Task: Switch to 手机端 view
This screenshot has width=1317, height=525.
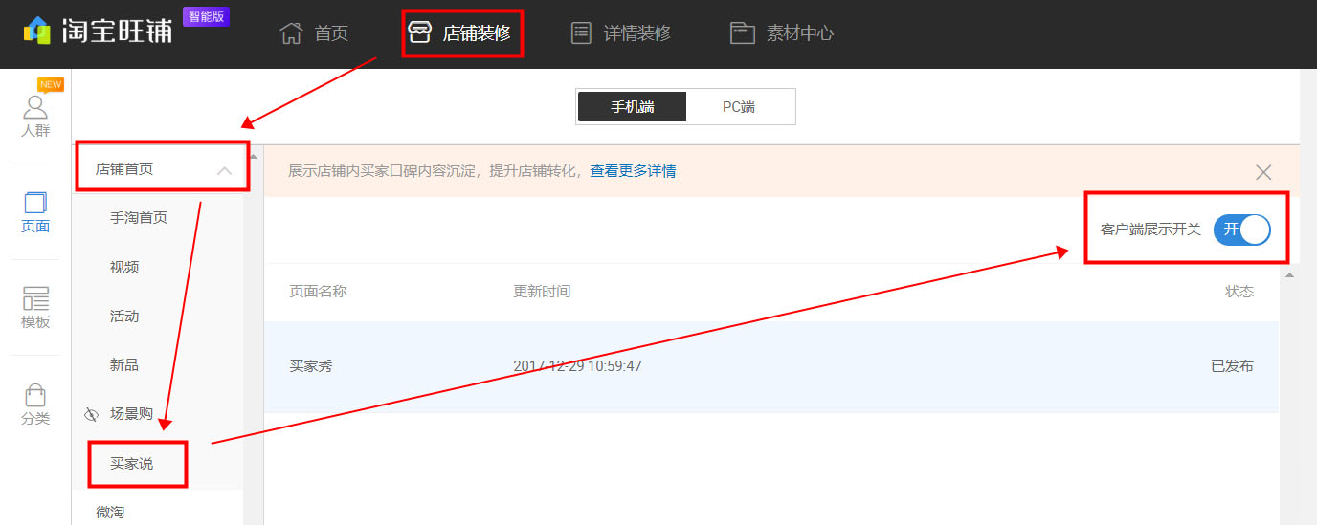Action: [x=632, y=107]
